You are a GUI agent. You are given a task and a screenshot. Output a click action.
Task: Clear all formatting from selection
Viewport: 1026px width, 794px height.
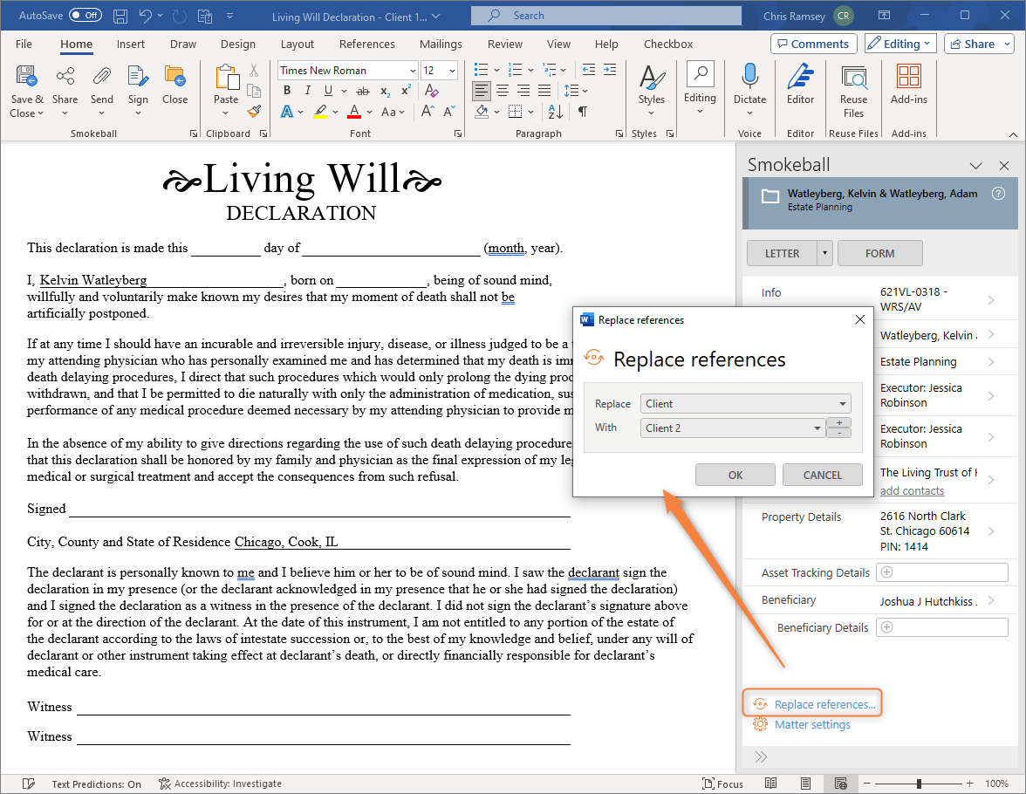[431, 91]
